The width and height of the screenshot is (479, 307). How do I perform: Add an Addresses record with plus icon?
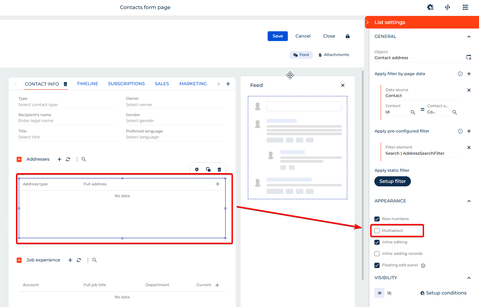pos(59,159)
